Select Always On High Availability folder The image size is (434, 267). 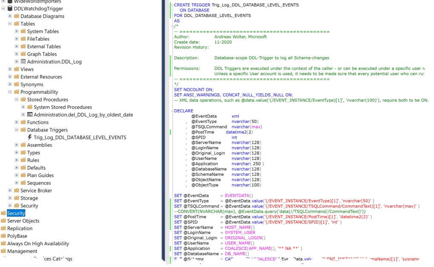[38, 244]
